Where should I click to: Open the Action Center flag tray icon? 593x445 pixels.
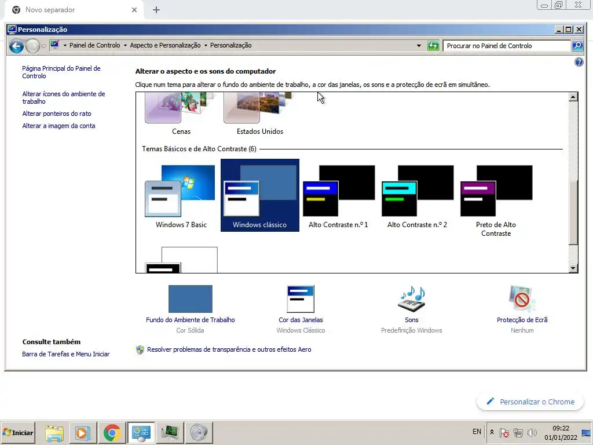coord(504,432)
